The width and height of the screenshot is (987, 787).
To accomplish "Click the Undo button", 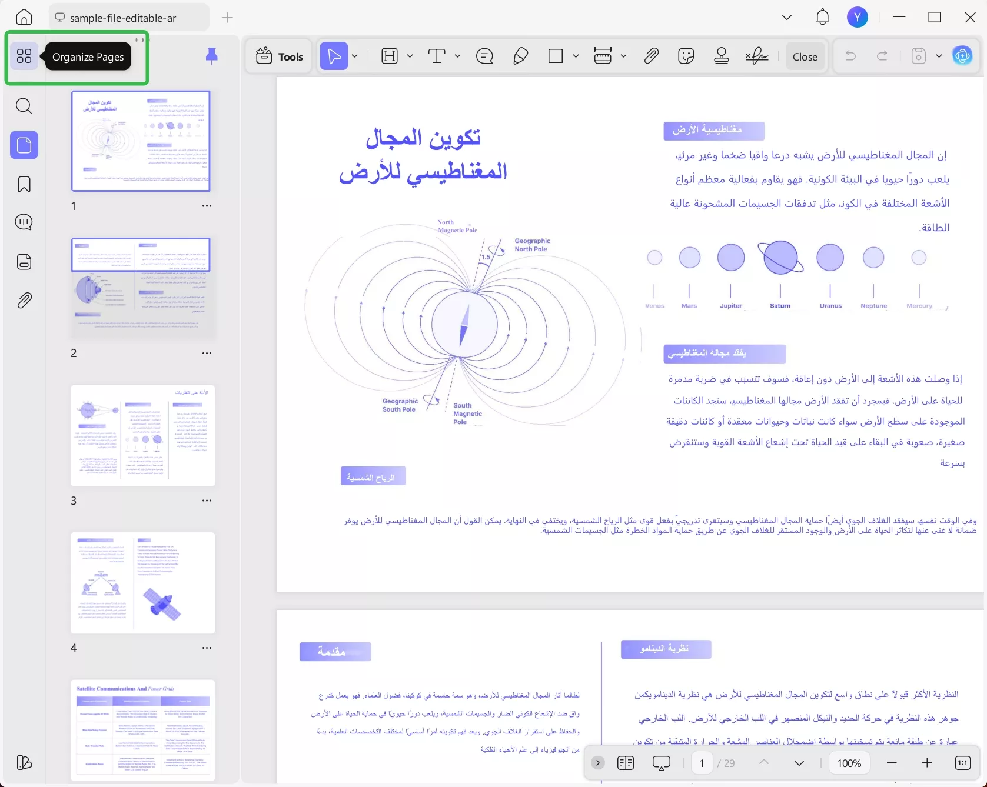I will [850, 56].
